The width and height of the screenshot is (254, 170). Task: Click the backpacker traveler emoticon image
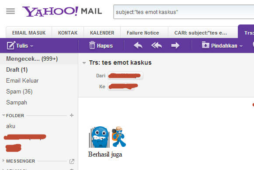[119, 136]
